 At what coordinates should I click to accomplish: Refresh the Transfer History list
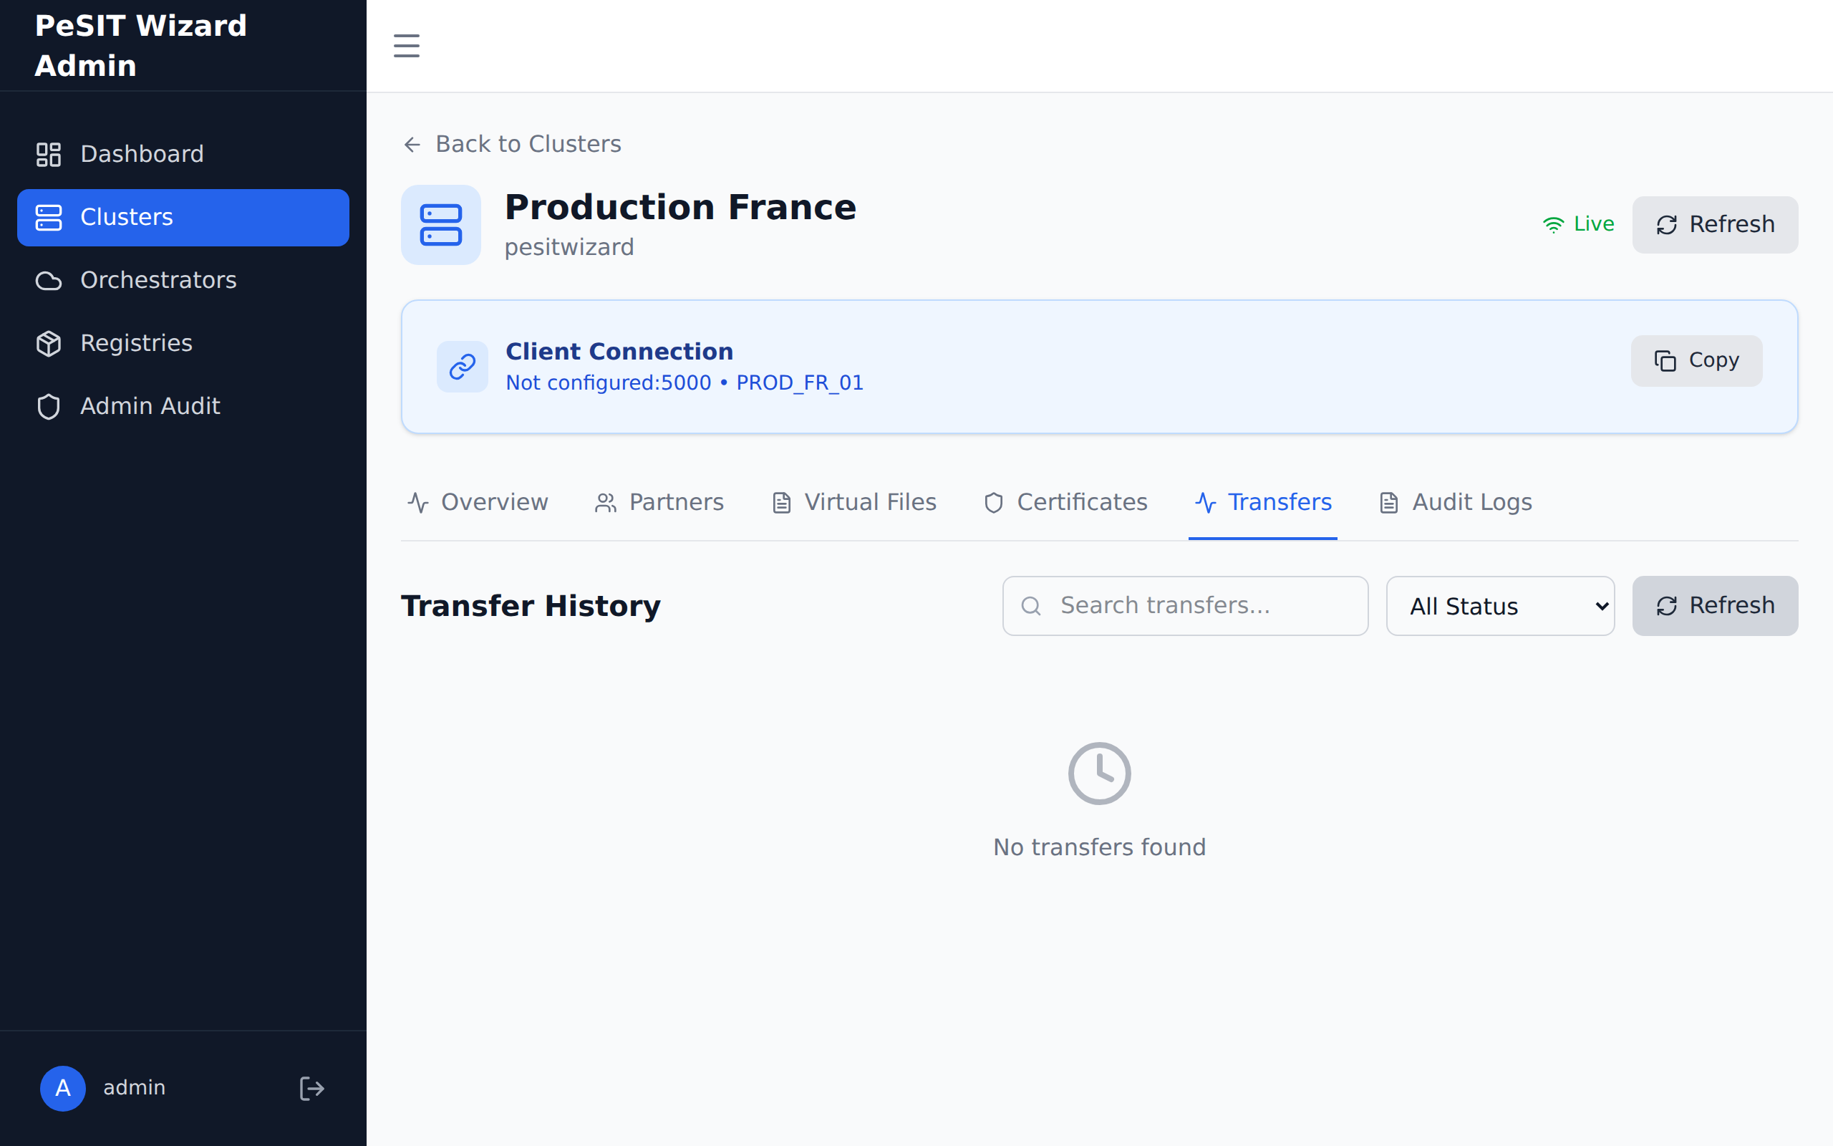[x=1715, y=606]
